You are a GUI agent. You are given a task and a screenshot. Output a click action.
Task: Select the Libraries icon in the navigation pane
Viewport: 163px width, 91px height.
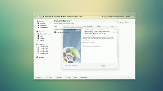pyautogui.click(x=37, y=32)
